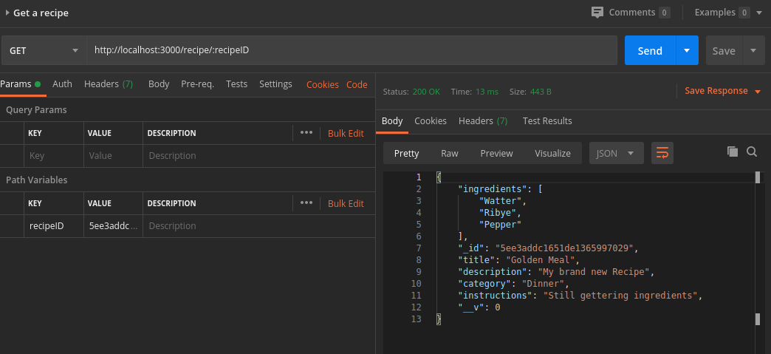
Task: Open the Cookies link in request pane
Action: pos(323,85)
